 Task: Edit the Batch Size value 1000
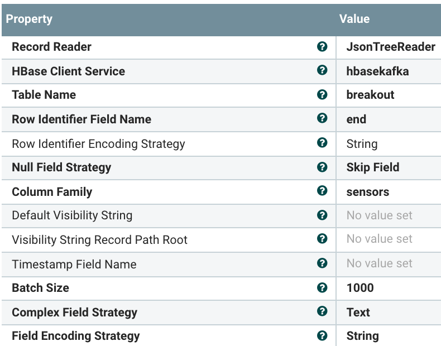[x=360, y=288]
